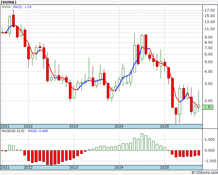Click 2024 on the price chart timeline
The image size is (218, 175).
click(x=119, y=126)
